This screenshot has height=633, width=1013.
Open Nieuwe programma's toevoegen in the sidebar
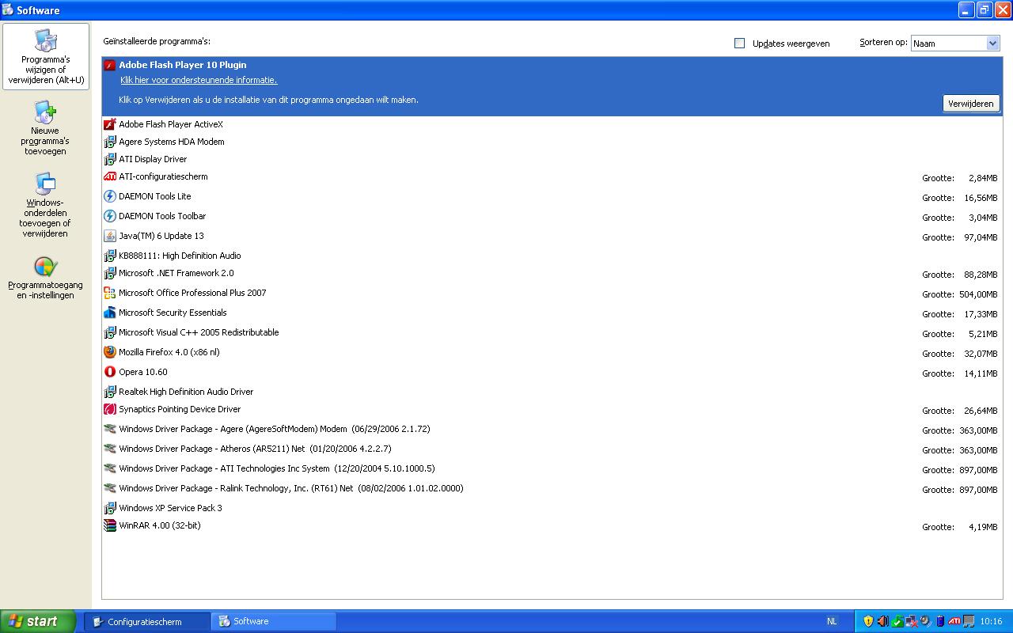(x=46, y=127)
